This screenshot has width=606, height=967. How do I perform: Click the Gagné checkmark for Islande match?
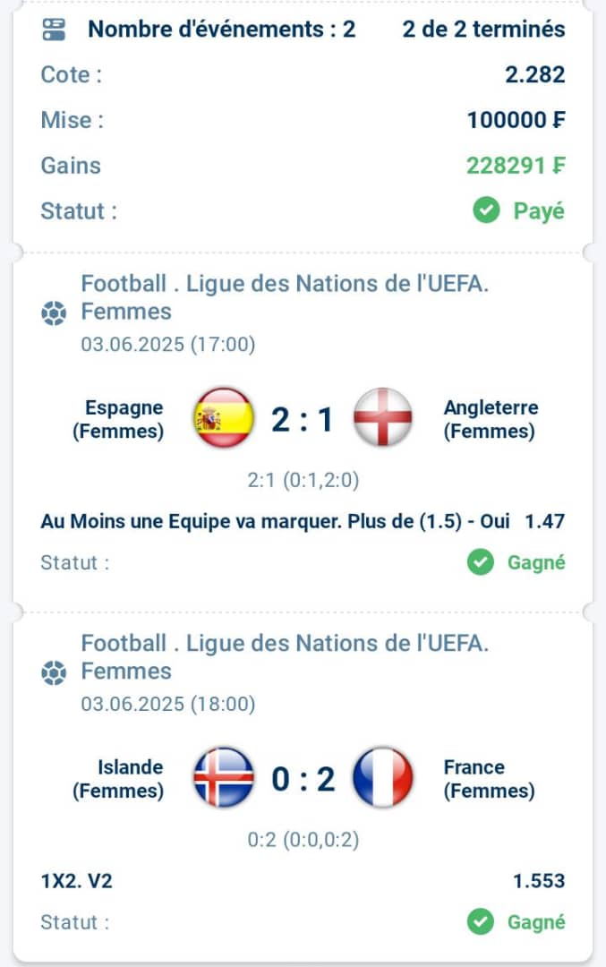(x=481, y=921)
